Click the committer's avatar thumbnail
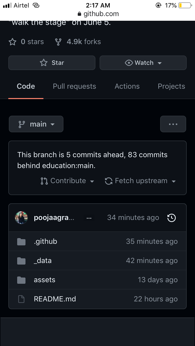195x346 pixels. click(21, 218)
